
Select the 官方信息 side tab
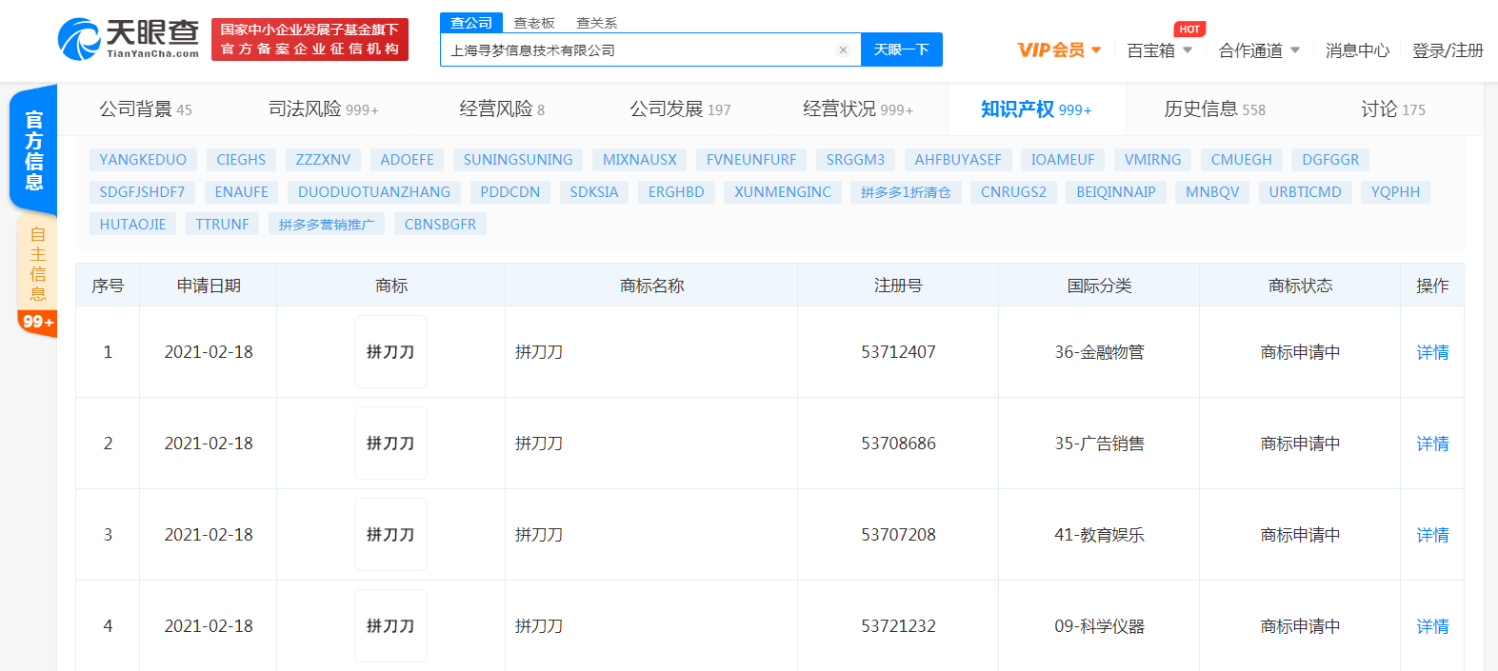(x=33, y=150)
